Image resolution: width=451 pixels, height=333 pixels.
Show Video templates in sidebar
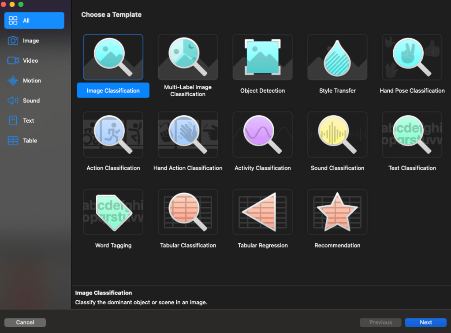coord(30,61)
